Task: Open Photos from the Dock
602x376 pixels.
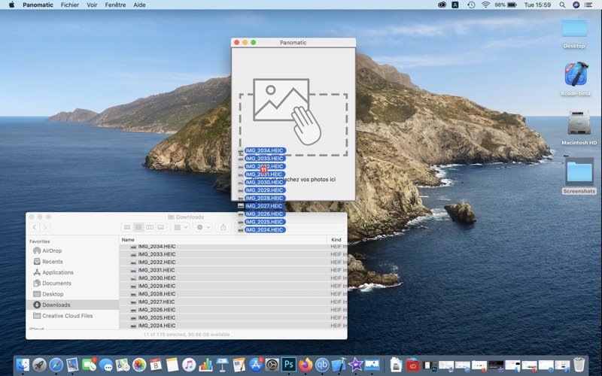Action: 139,365
